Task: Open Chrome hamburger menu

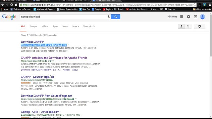Action: [210, 5]
